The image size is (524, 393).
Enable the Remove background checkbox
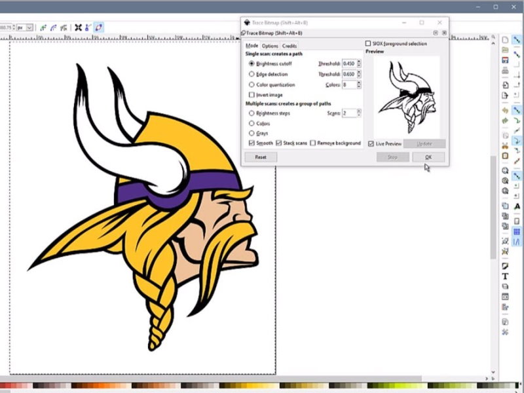point(313,143)
